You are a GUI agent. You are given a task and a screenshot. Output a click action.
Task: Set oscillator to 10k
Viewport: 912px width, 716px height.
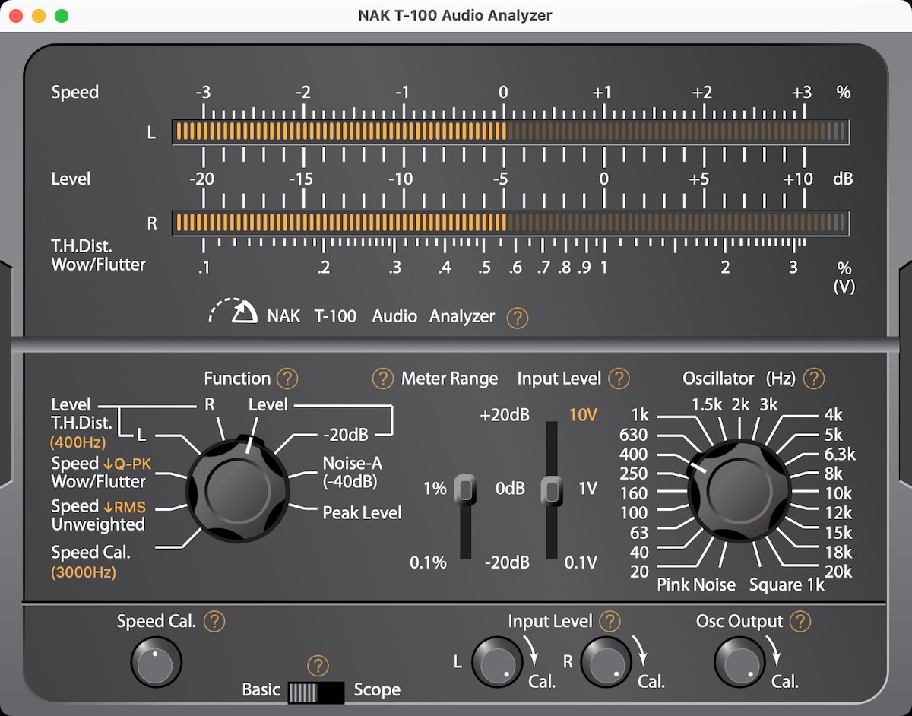(x=839, y=493)
